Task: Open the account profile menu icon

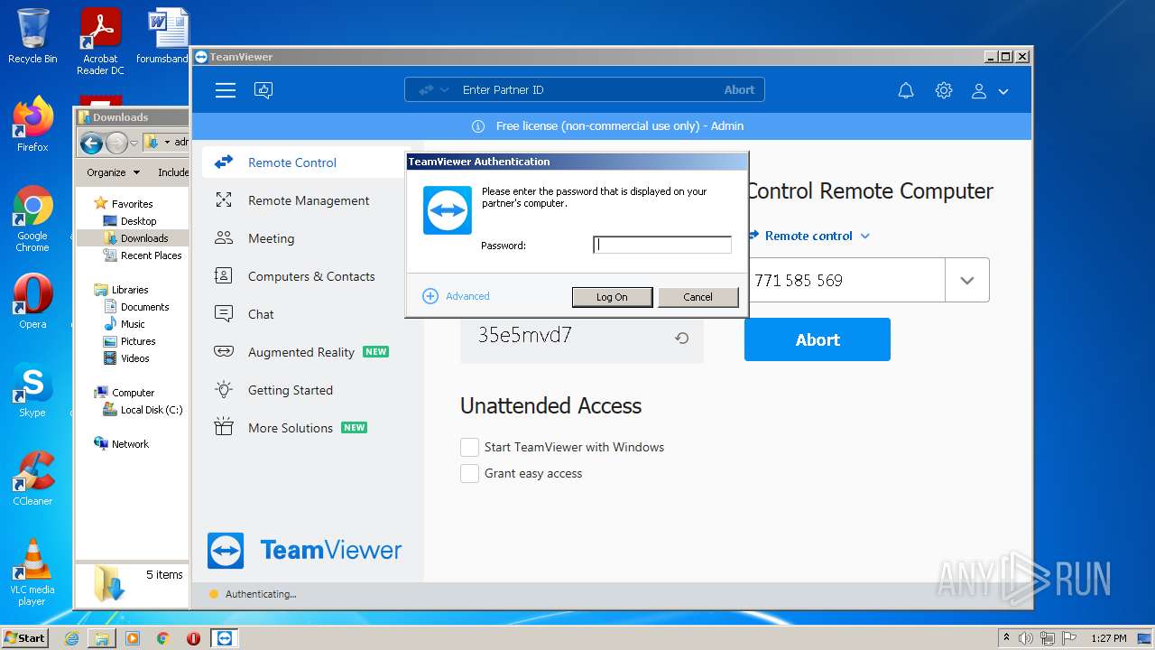Action: coord(979,90)
